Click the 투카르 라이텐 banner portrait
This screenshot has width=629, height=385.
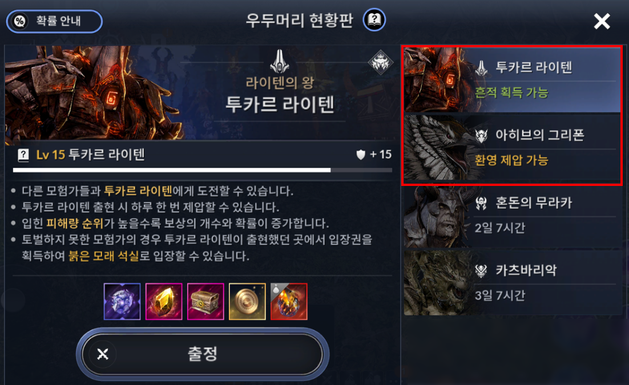point(94,93)
